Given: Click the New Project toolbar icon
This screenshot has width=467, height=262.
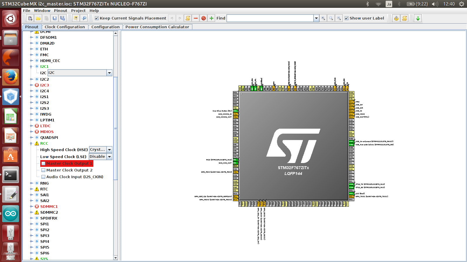Looking at the screenshot, I should pyautogui.click(x=30, y=18).
